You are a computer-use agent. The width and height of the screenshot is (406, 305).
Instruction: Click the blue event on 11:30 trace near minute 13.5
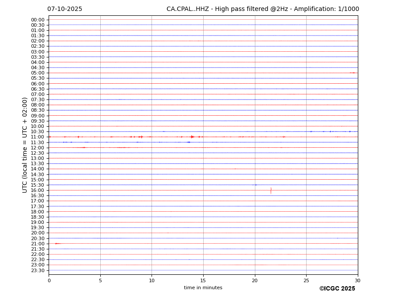point(189,142)
